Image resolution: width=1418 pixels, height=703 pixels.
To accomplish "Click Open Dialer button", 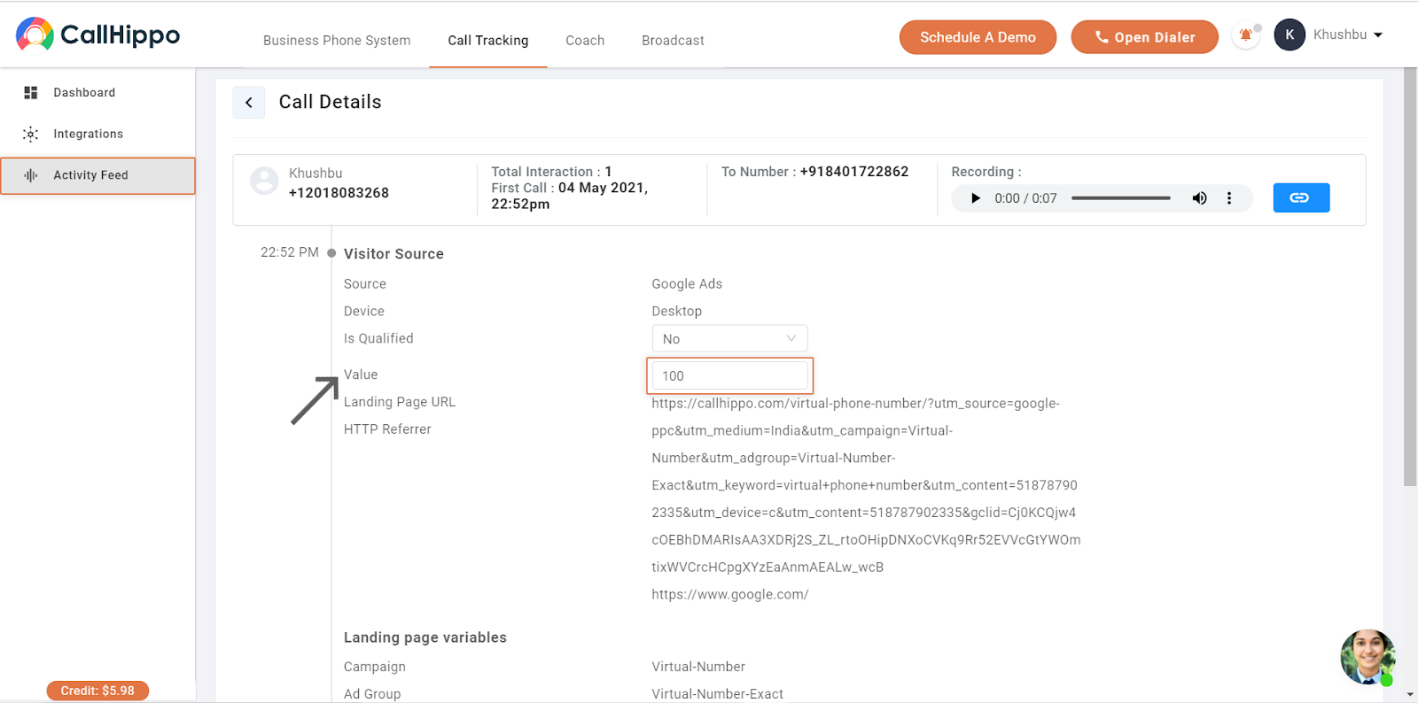I will point(1144,37).
